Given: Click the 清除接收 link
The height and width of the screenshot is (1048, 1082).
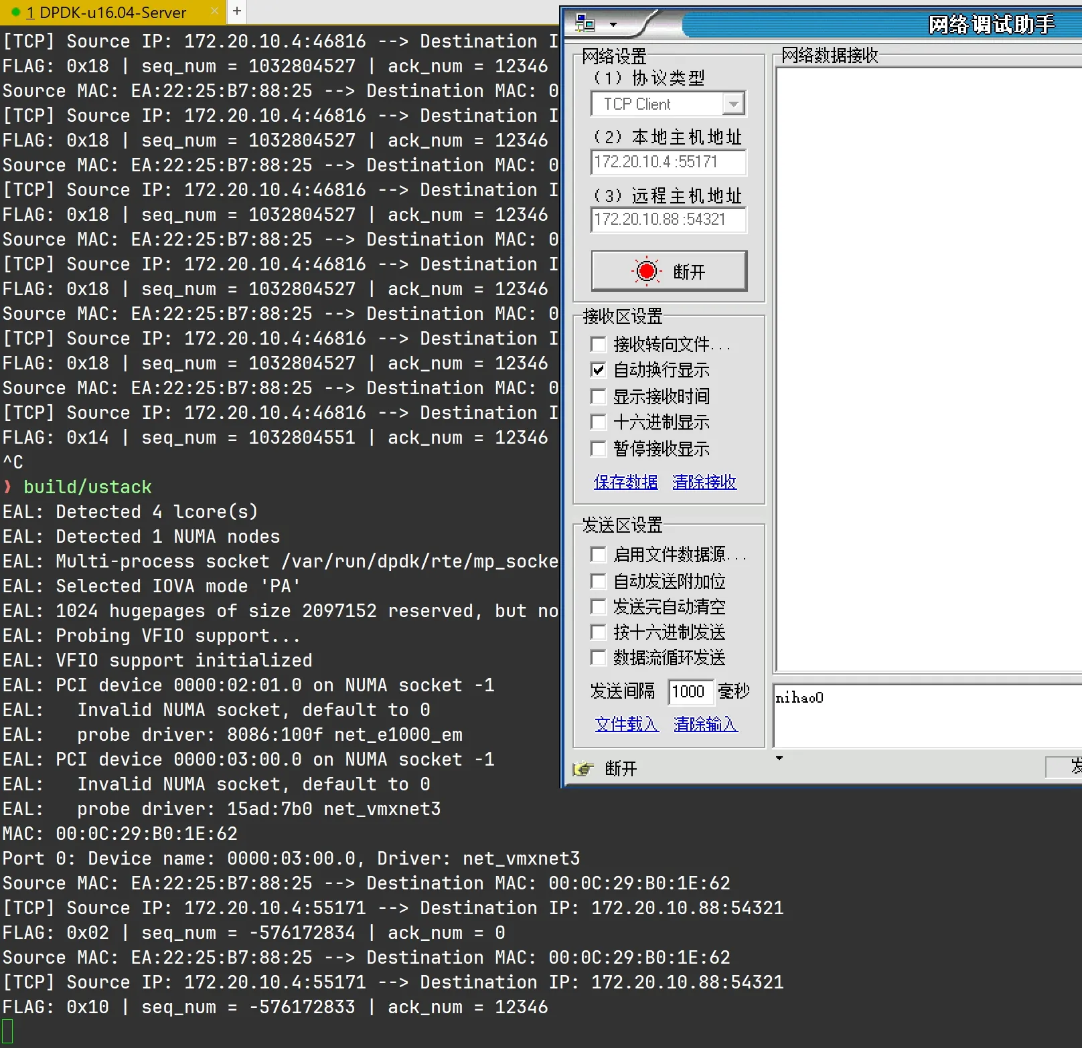Looking at the screenshot, I should [x=704, y=482].
